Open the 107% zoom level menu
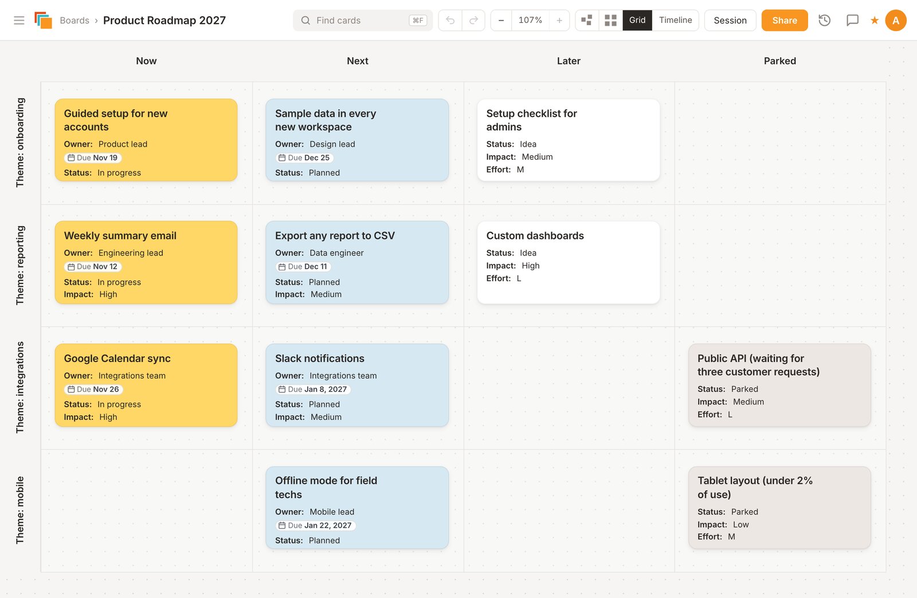The image size is (917, 598). (x=530, y=20)
